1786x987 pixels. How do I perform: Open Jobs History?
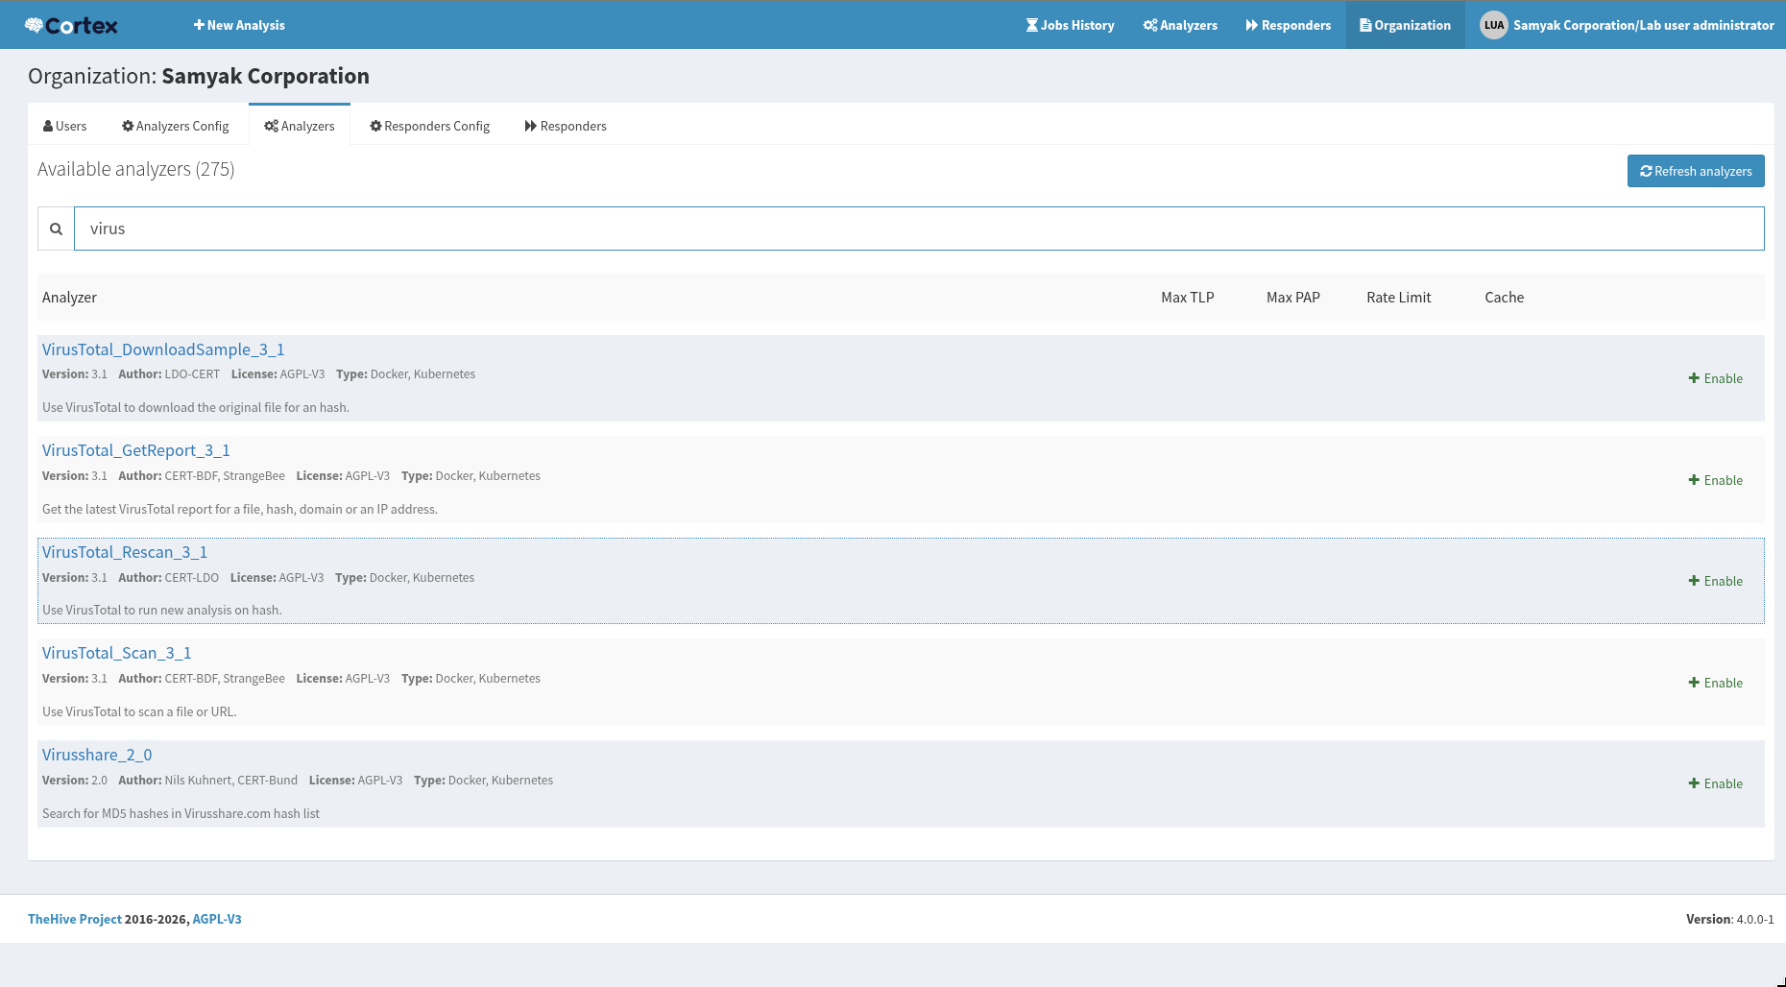tap(1070, 25)
